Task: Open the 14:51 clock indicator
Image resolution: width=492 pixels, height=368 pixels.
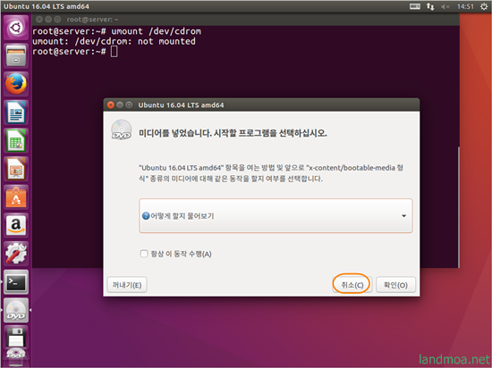Action: click(465, 6)
